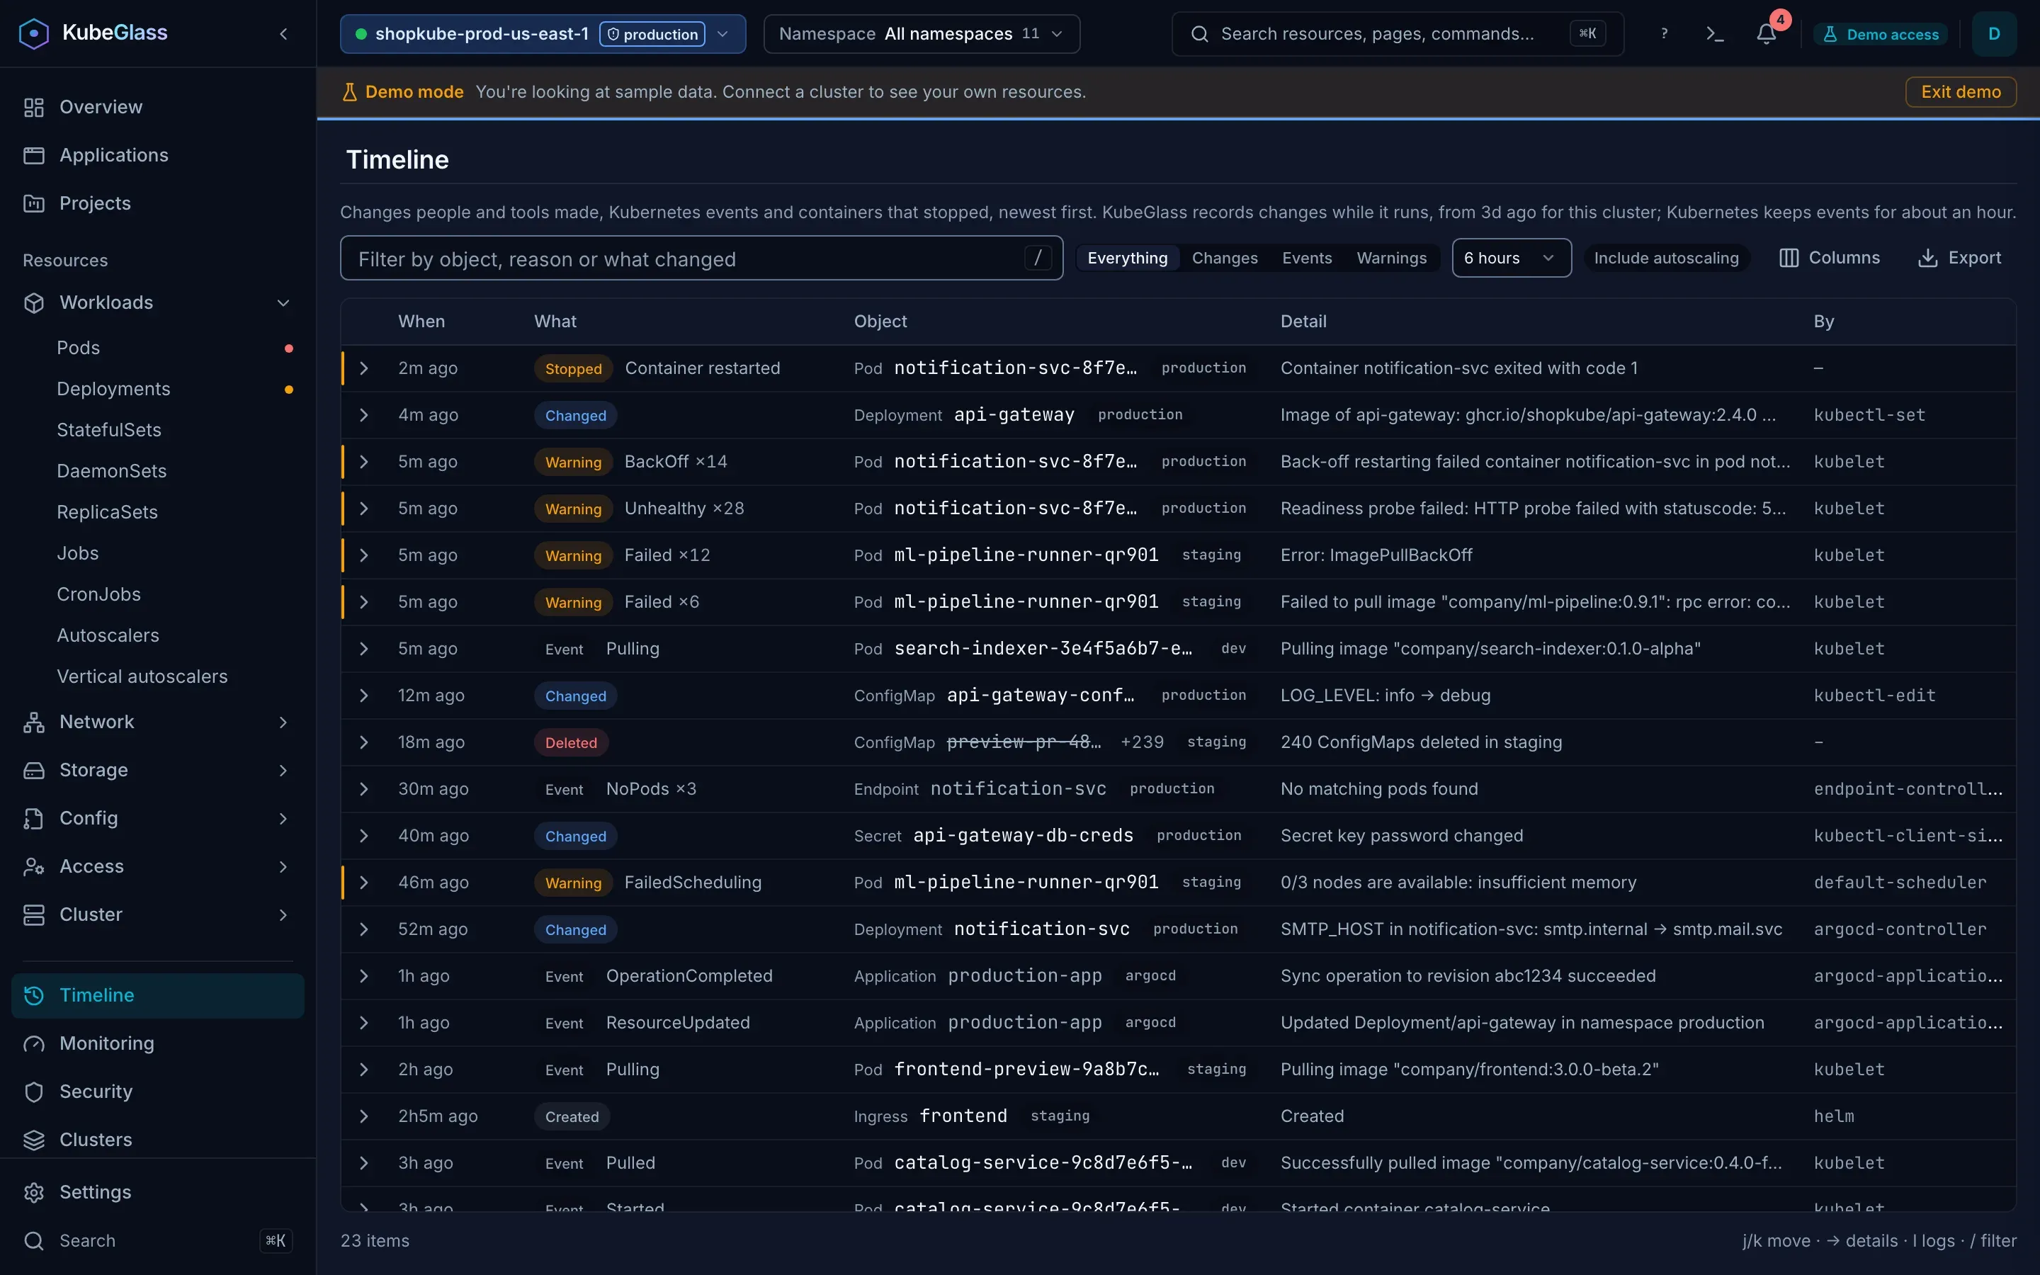Click the Columns icon button

1830,258
